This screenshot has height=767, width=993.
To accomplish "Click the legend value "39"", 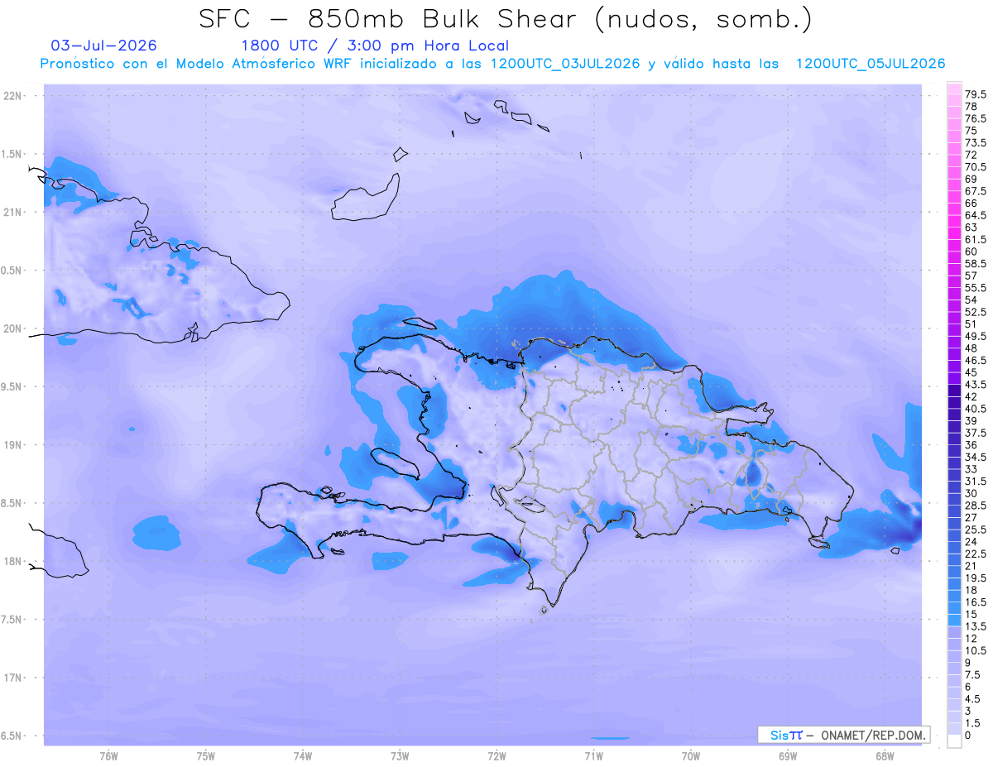I will 971,421.
